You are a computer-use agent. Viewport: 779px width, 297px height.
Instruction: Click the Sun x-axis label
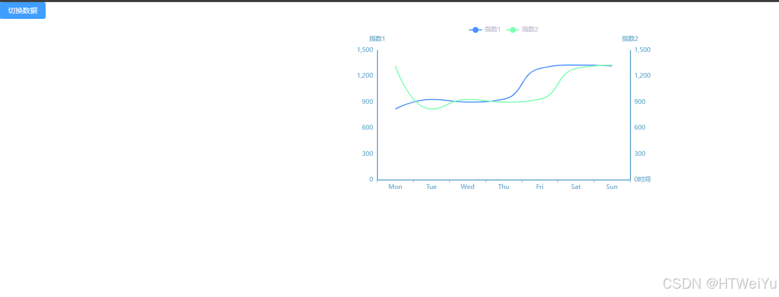click(x=612, y=187)
